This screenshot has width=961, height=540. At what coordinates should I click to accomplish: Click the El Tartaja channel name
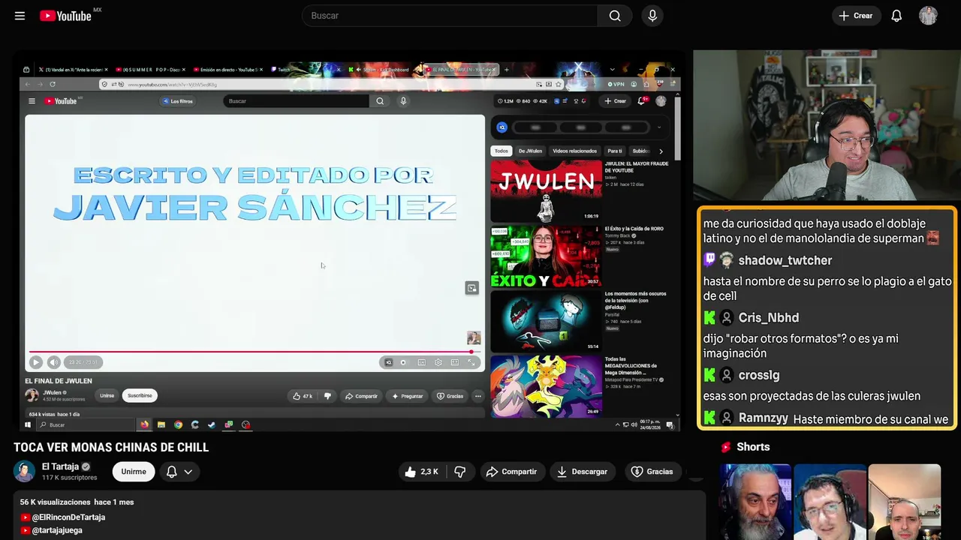pyautogui.click(x=60, y=466)
